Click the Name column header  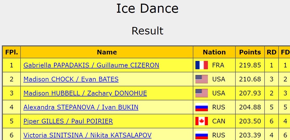[107, 52]
